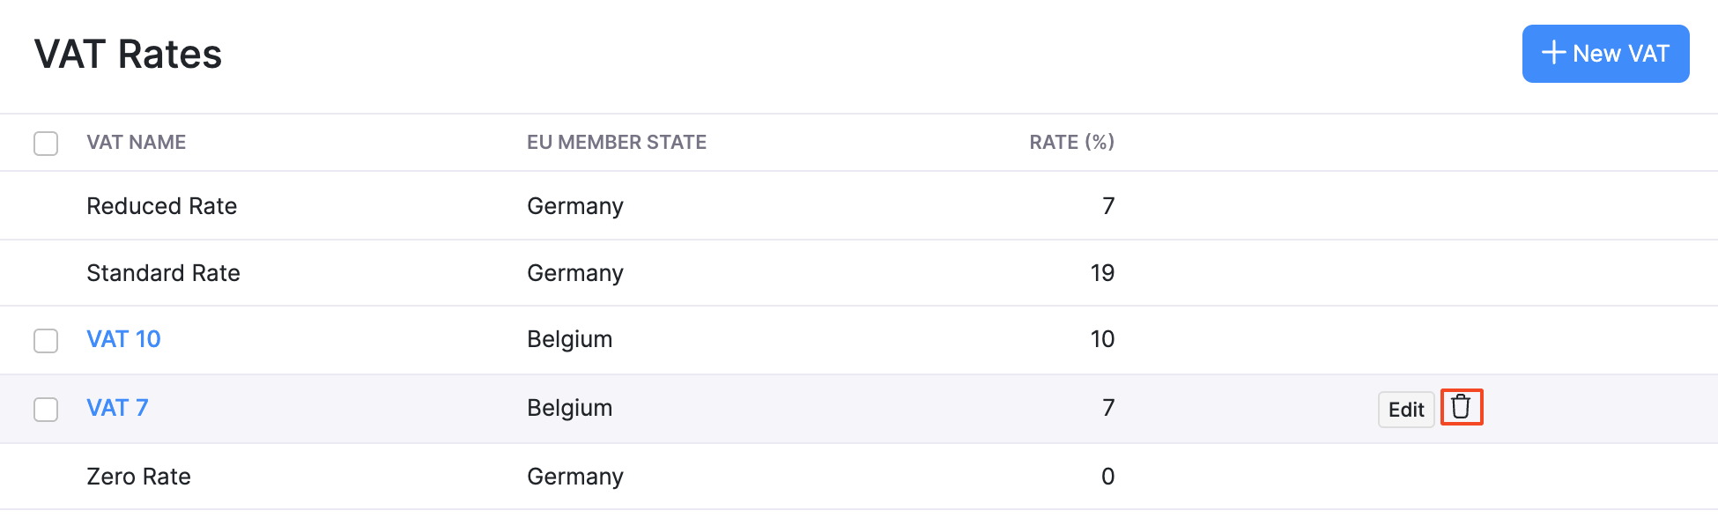Open the VAT 7 link
Screen dimensions: 1718x518
117,408
